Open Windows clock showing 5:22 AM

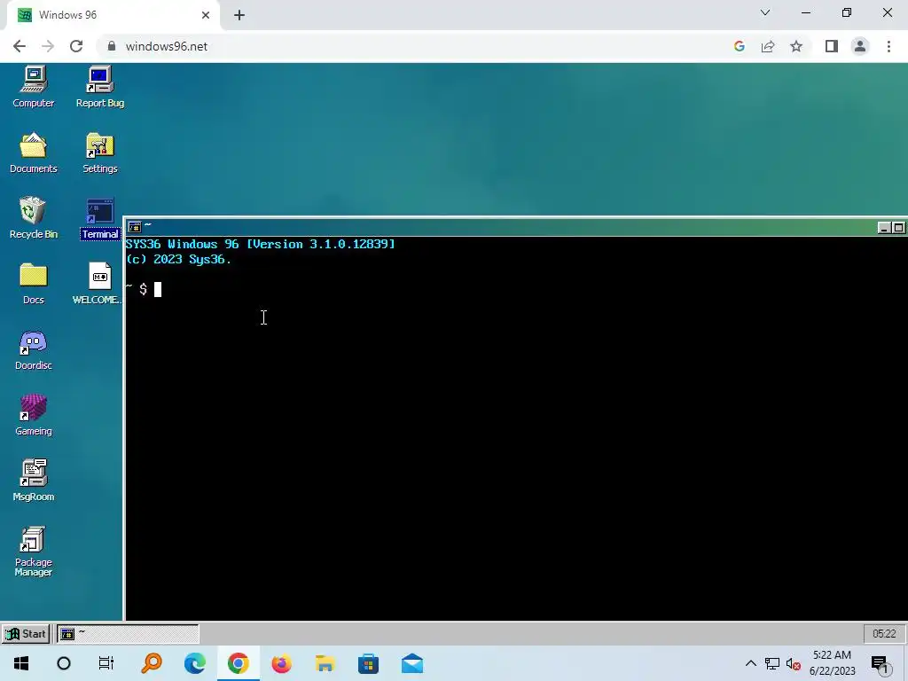(x=832, y=663)
